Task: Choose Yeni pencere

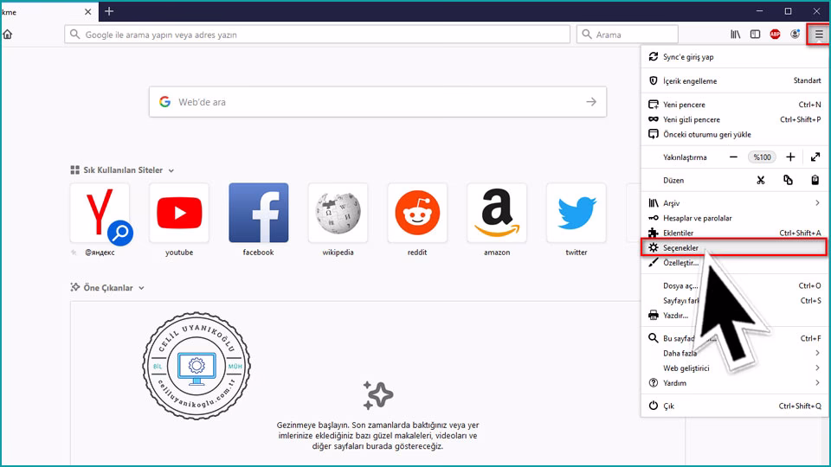Action: coord(733,105)
